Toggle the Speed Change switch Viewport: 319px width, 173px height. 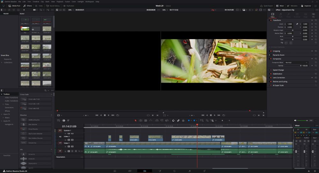(x=271, y=70)
